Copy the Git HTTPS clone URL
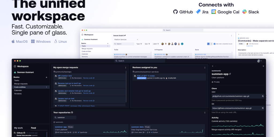274x137 pixels. [263, 108]
